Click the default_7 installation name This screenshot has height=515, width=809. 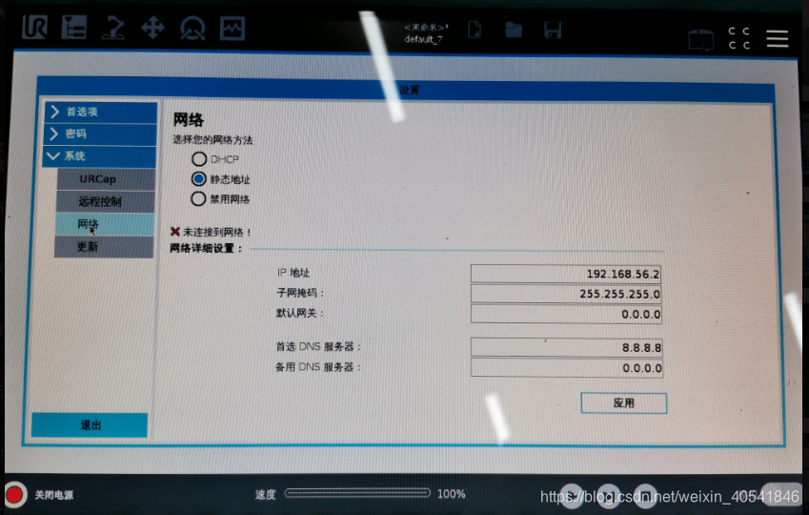424,39
